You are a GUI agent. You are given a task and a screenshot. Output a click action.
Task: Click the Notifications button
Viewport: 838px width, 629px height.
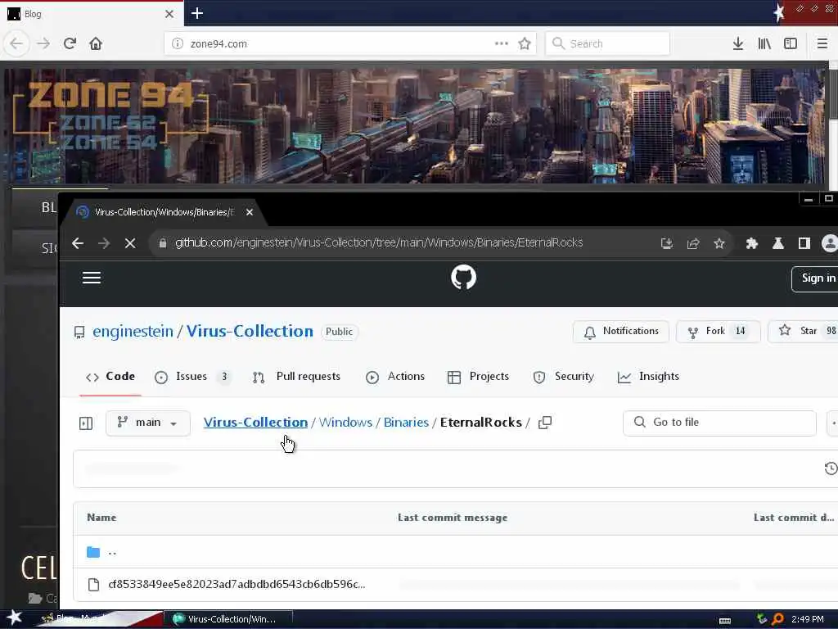621,332
